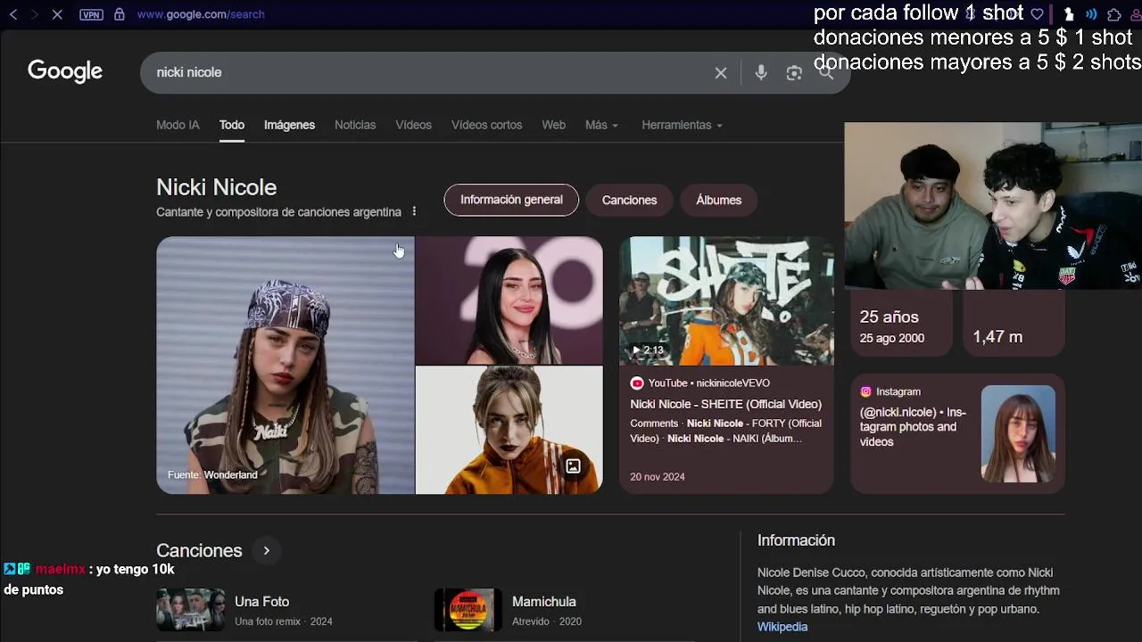This screenshot has width=1142, height=642.
Task: Click the Google logo
Action: pos(65,71)
